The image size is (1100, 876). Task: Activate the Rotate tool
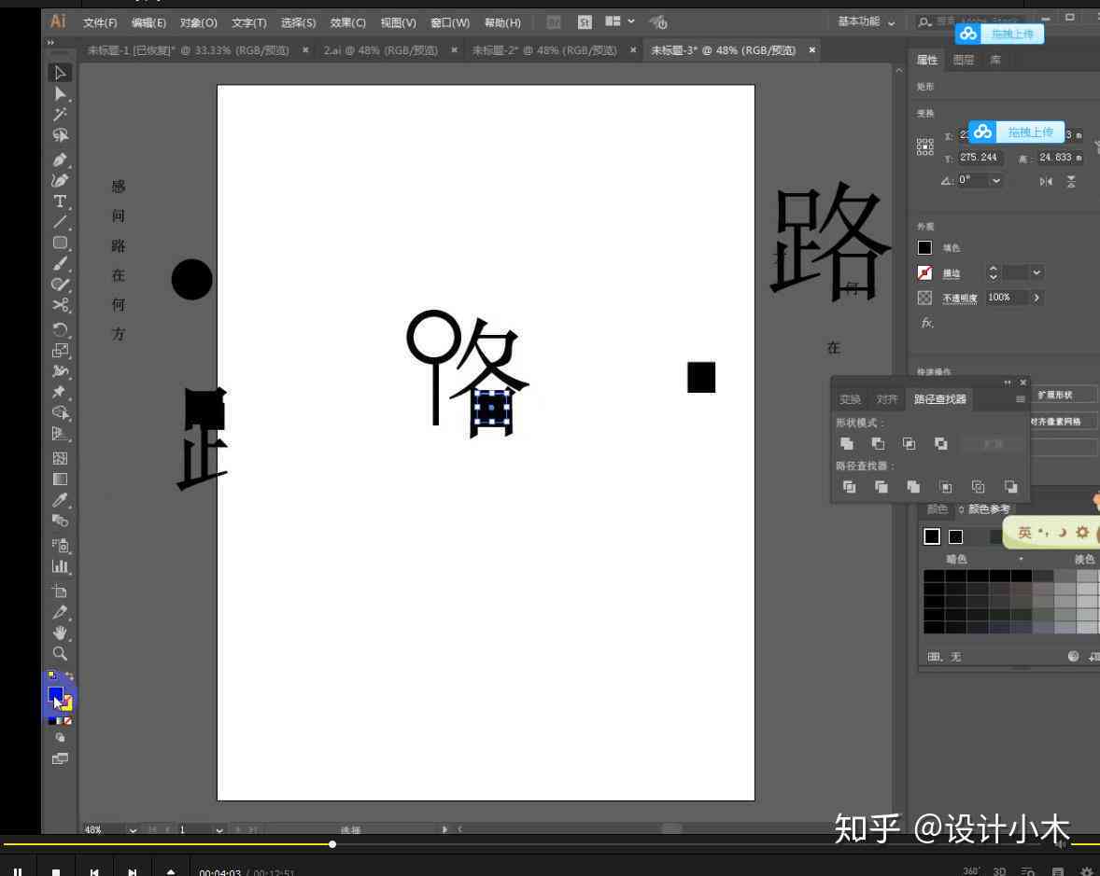click(60, 329)
